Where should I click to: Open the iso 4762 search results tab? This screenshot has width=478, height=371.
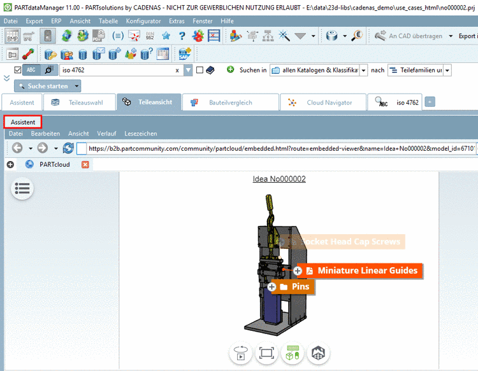point(395,102)
